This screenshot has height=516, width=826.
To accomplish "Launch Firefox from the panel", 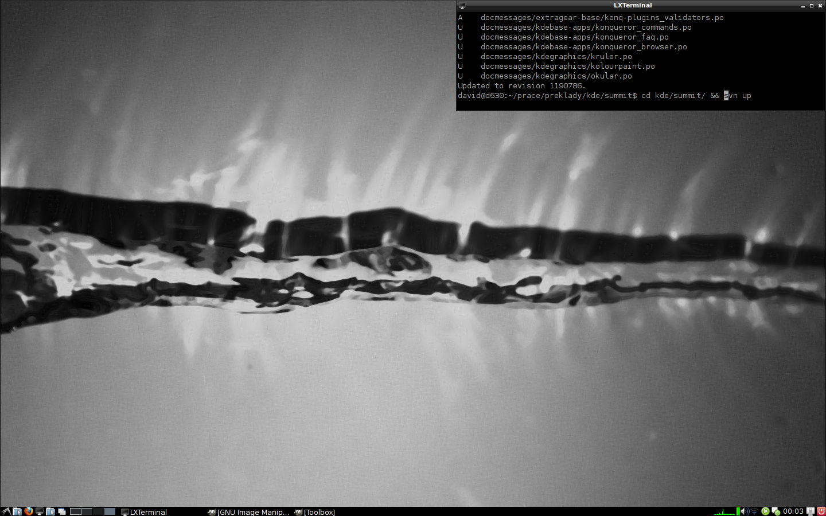I will coord(28,511).
